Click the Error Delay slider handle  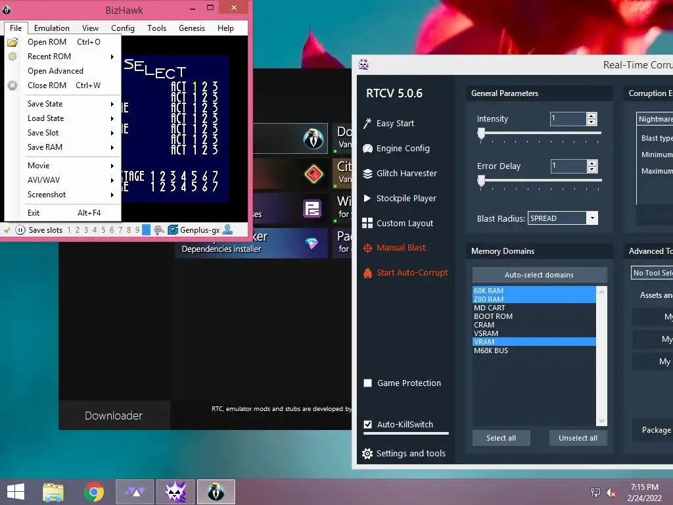[481, 181]
